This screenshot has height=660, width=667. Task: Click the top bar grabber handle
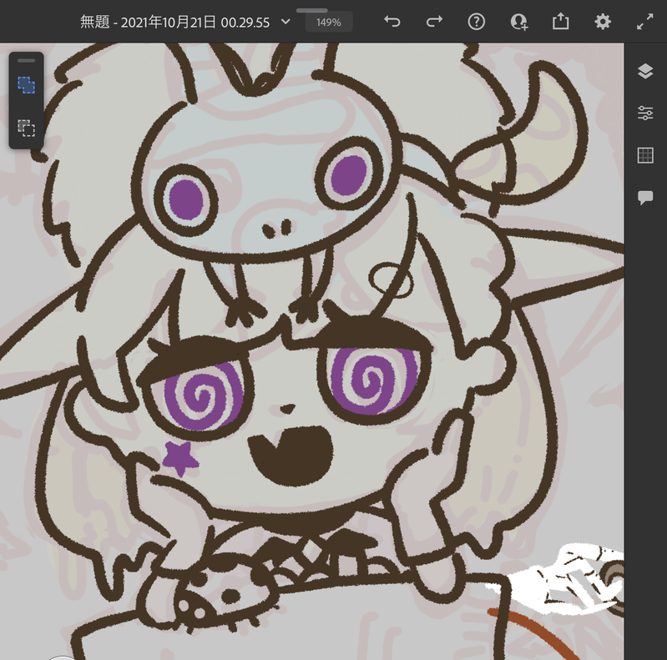pyautogui.click(x=312, y=10)
